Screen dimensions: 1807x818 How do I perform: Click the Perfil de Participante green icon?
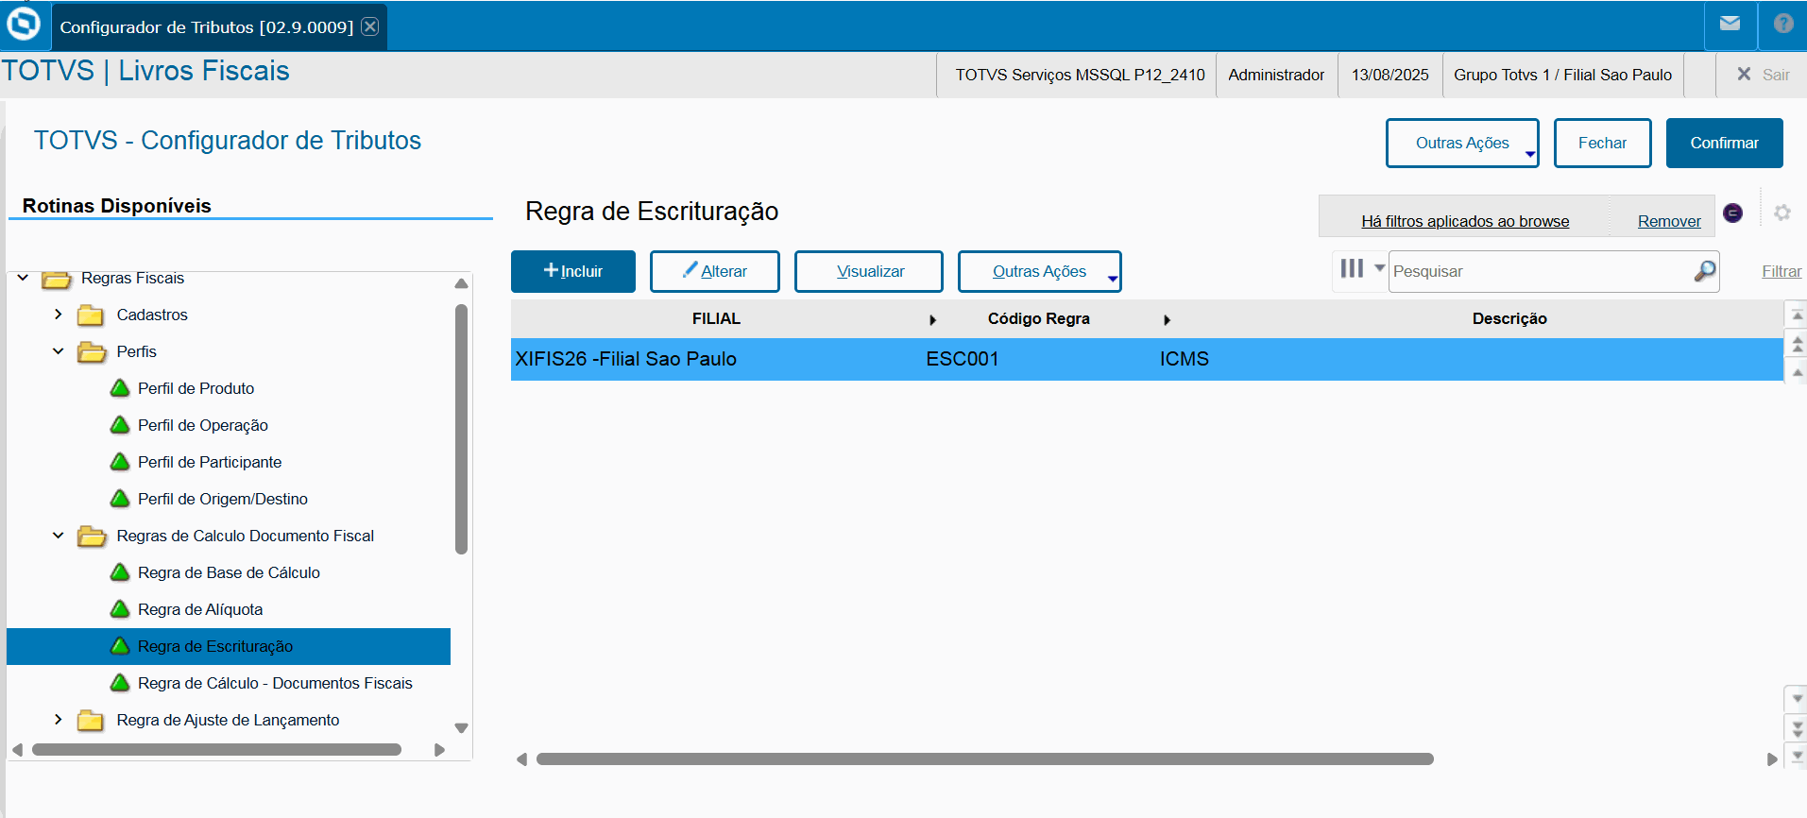pos(120,462)
